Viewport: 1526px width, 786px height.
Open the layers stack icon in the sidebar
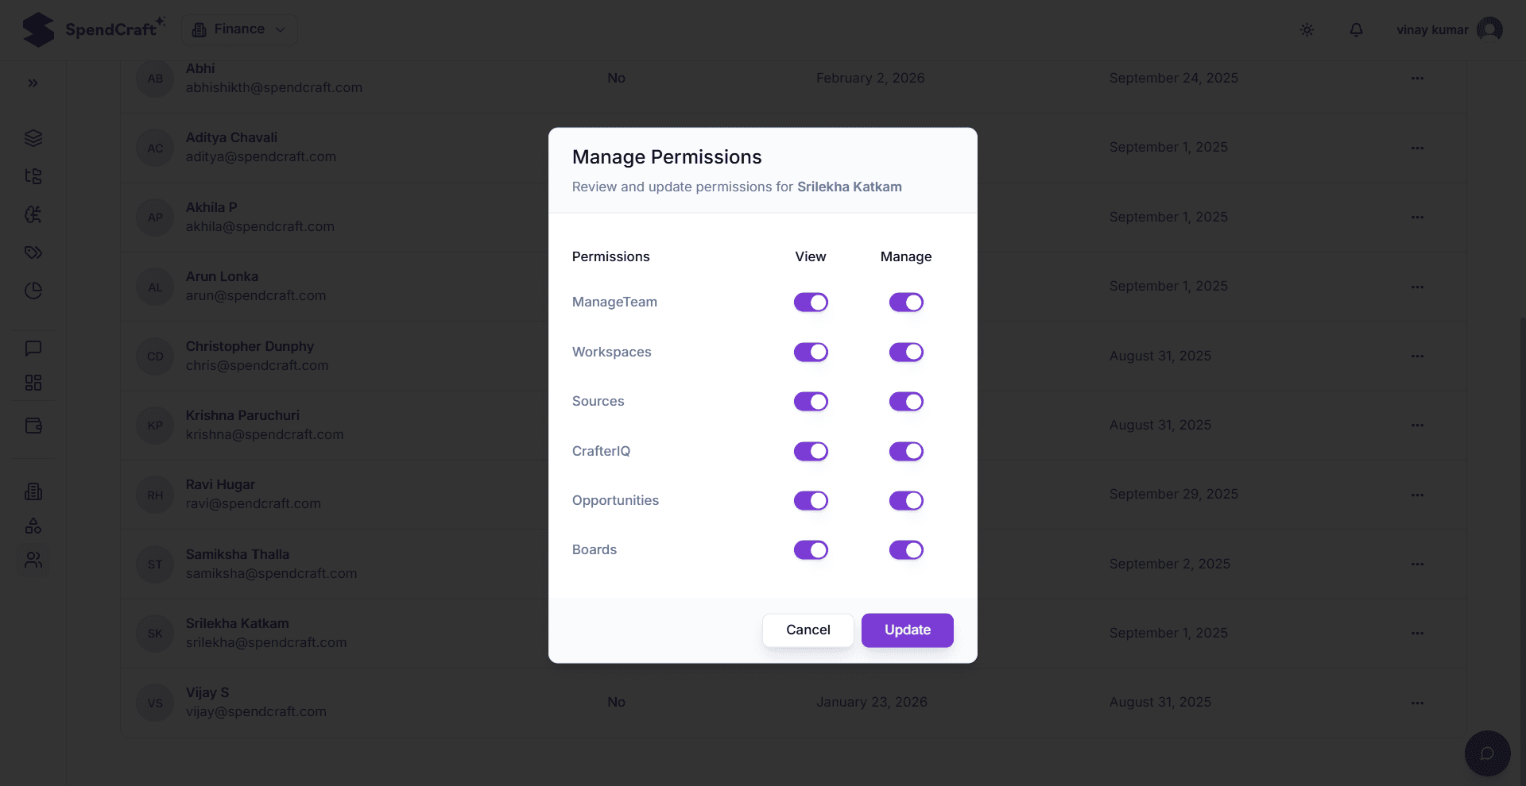tap(33, 138)
